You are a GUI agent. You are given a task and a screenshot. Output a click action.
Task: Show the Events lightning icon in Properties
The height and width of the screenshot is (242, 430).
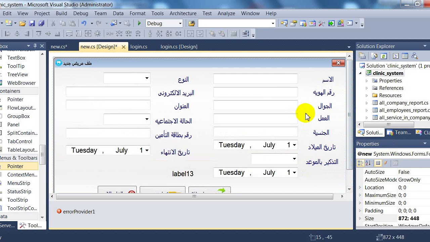[386, 163]
